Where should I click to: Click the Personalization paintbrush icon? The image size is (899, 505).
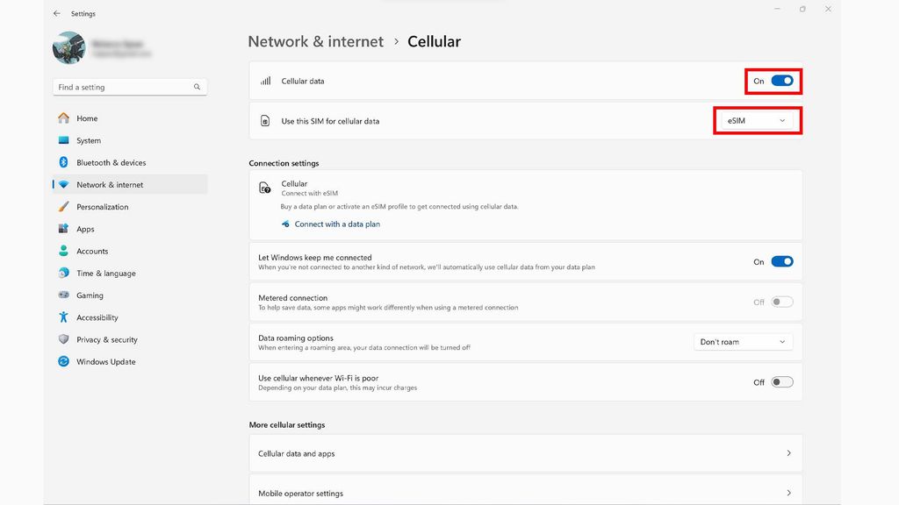tap(63, 207)
